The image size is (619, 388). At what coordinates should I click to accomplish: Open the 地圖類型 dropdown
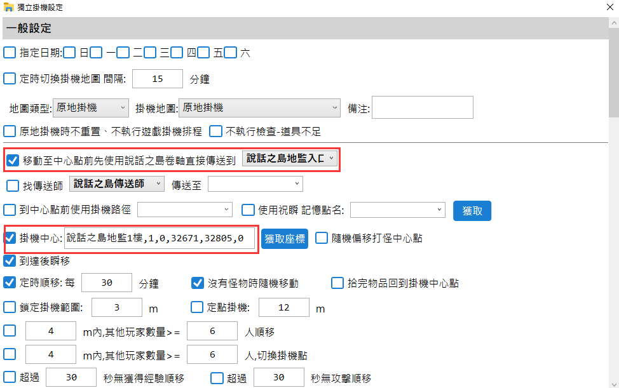[x=90, y=108]
